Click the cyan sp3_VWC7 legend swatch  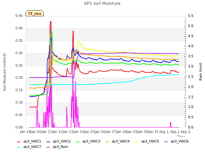19,147
